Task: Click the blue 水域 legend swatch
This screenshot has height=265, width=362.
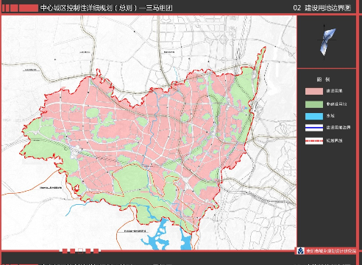Action: 314,116
